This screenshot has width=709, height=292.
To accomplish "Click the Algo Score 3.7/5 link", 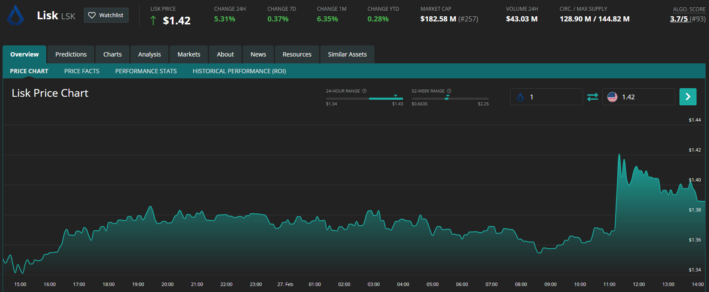I will click(x=679, y=19).
